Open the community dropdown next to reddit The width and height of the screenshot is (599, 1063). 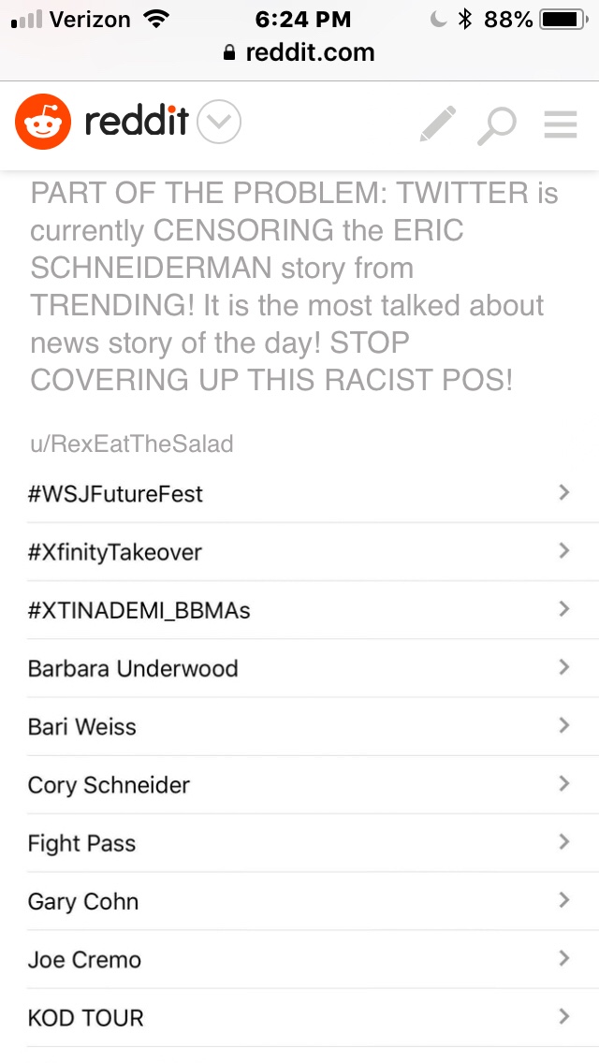coord(220,123)
